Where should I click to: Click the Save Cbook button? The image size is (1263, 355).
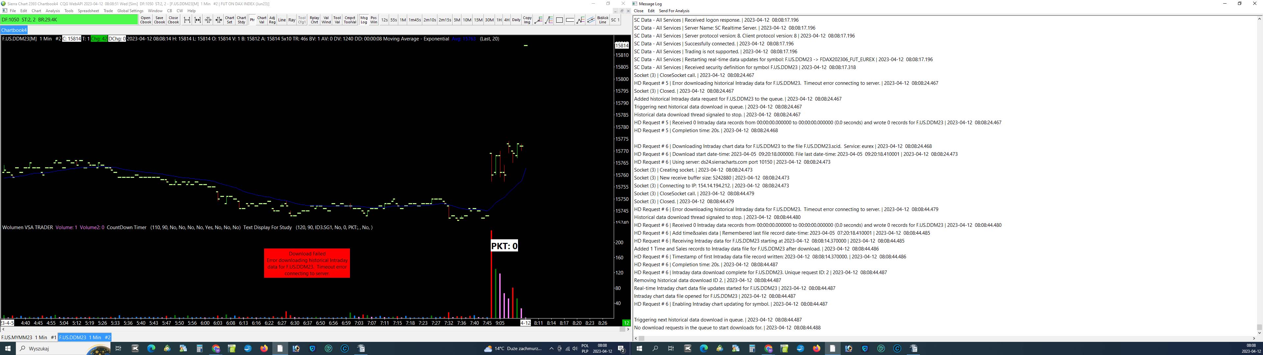pos(159,20)
